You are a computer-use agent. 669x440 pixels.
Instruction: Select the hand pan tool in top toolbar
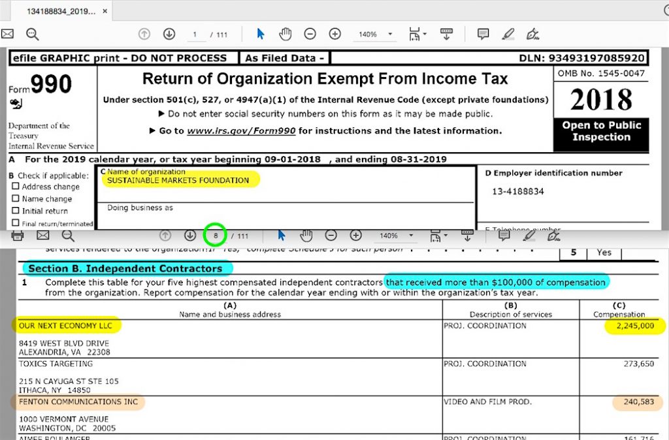click(x=286, y=34)
